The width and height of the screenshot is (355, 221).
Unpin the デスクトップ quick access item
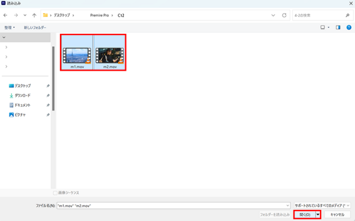tap(48, 86)
